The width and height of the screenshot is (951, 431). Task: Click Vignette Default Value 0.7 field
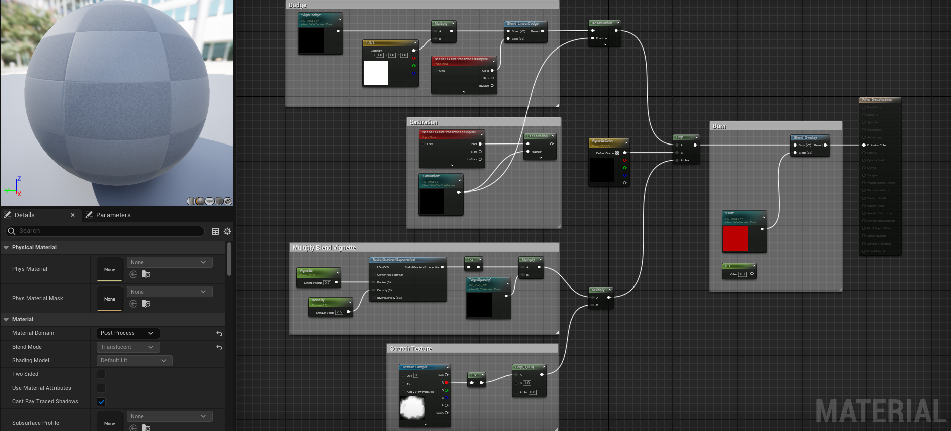(x=327, y=283)
